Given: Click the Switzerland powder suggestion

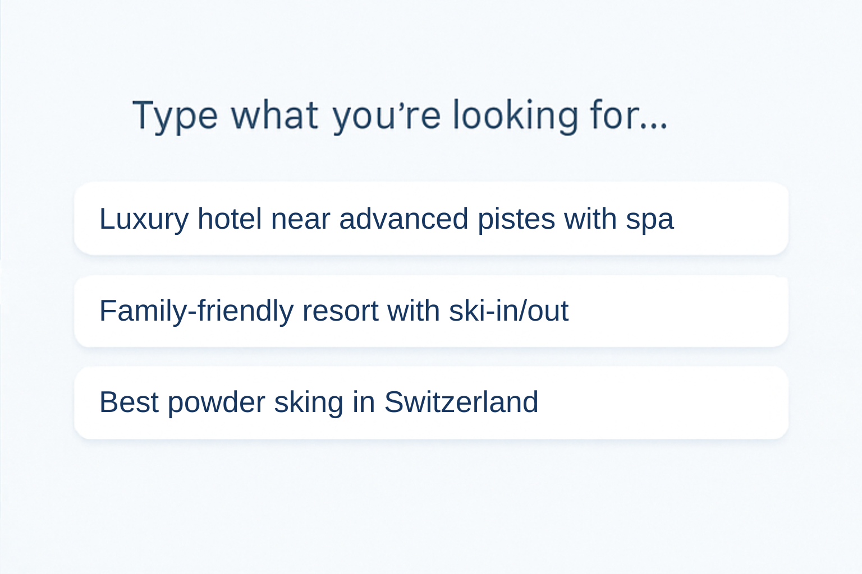Looking at the screenshot, I should (x=431, y=402).
